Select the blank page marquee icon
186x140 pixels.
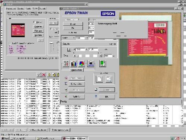(99, 79)
